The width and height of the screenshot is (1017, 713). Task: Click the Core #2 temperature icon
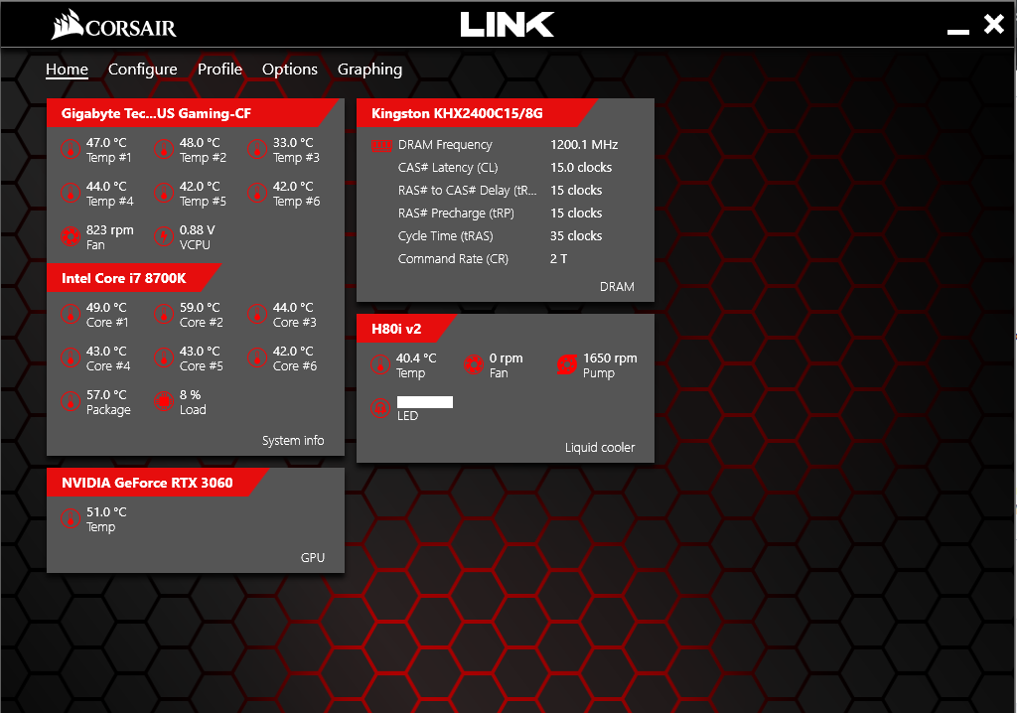(164, 314)
